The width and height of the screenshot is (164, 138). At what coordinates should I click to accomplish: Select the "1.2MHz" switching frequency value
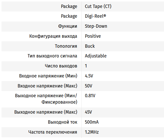tap(92, 132)
